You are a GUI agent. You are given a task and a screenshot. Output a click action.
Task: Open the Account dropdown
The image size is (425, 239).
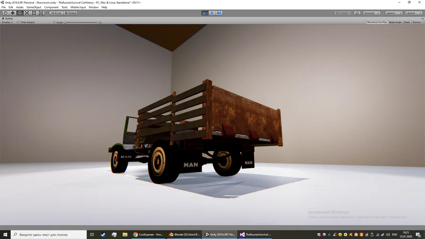(x=372, y=13)
